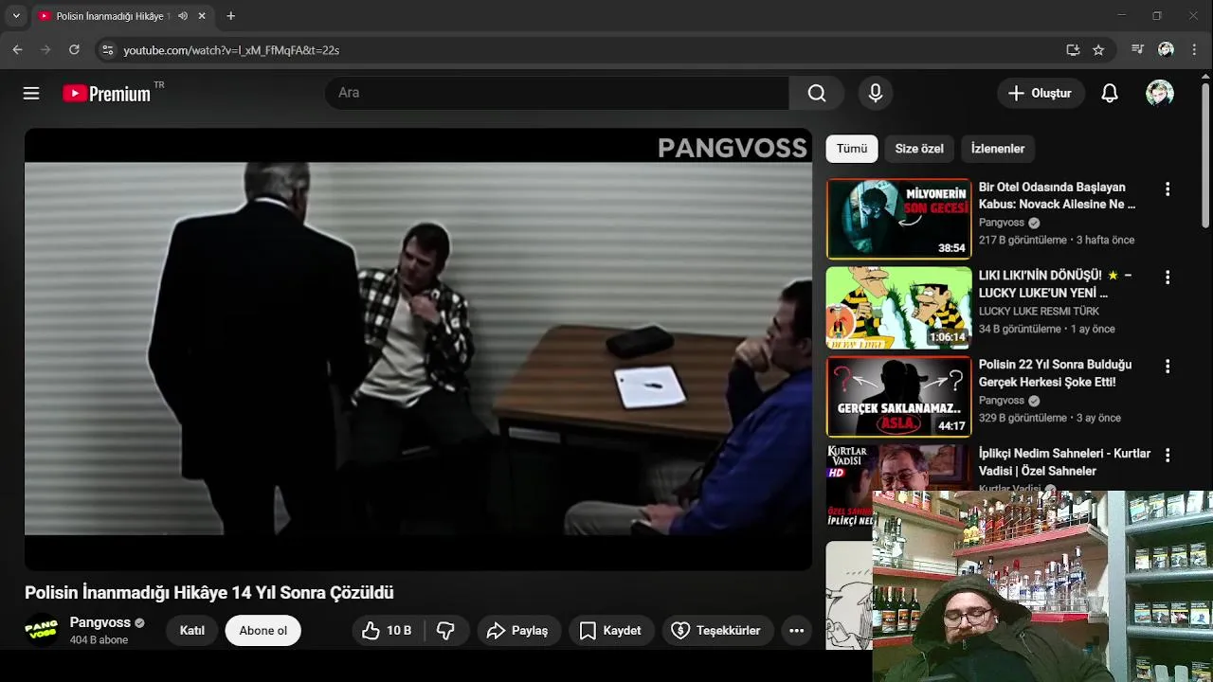The height and width of the screenshot is (682, 1213).
Task: Click the search magnifier button
Action: [x=817, y=93]
